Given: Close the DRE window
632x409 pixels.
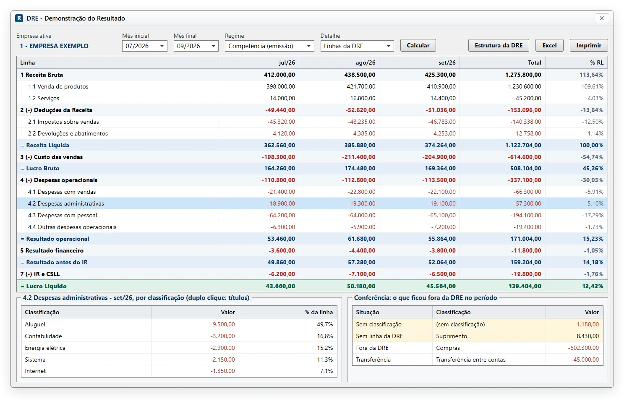Looking at the screenshot, I should pyautogui.click(x=602, y=18).
